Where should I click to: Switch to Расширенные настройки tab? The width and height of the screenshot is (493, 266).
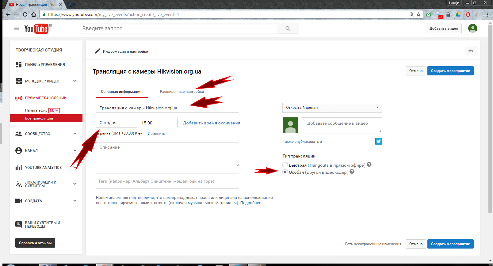(x=182, y=92)
